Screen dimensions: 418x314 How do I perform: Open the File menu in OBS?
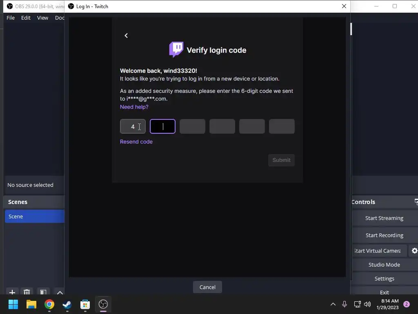11,18
